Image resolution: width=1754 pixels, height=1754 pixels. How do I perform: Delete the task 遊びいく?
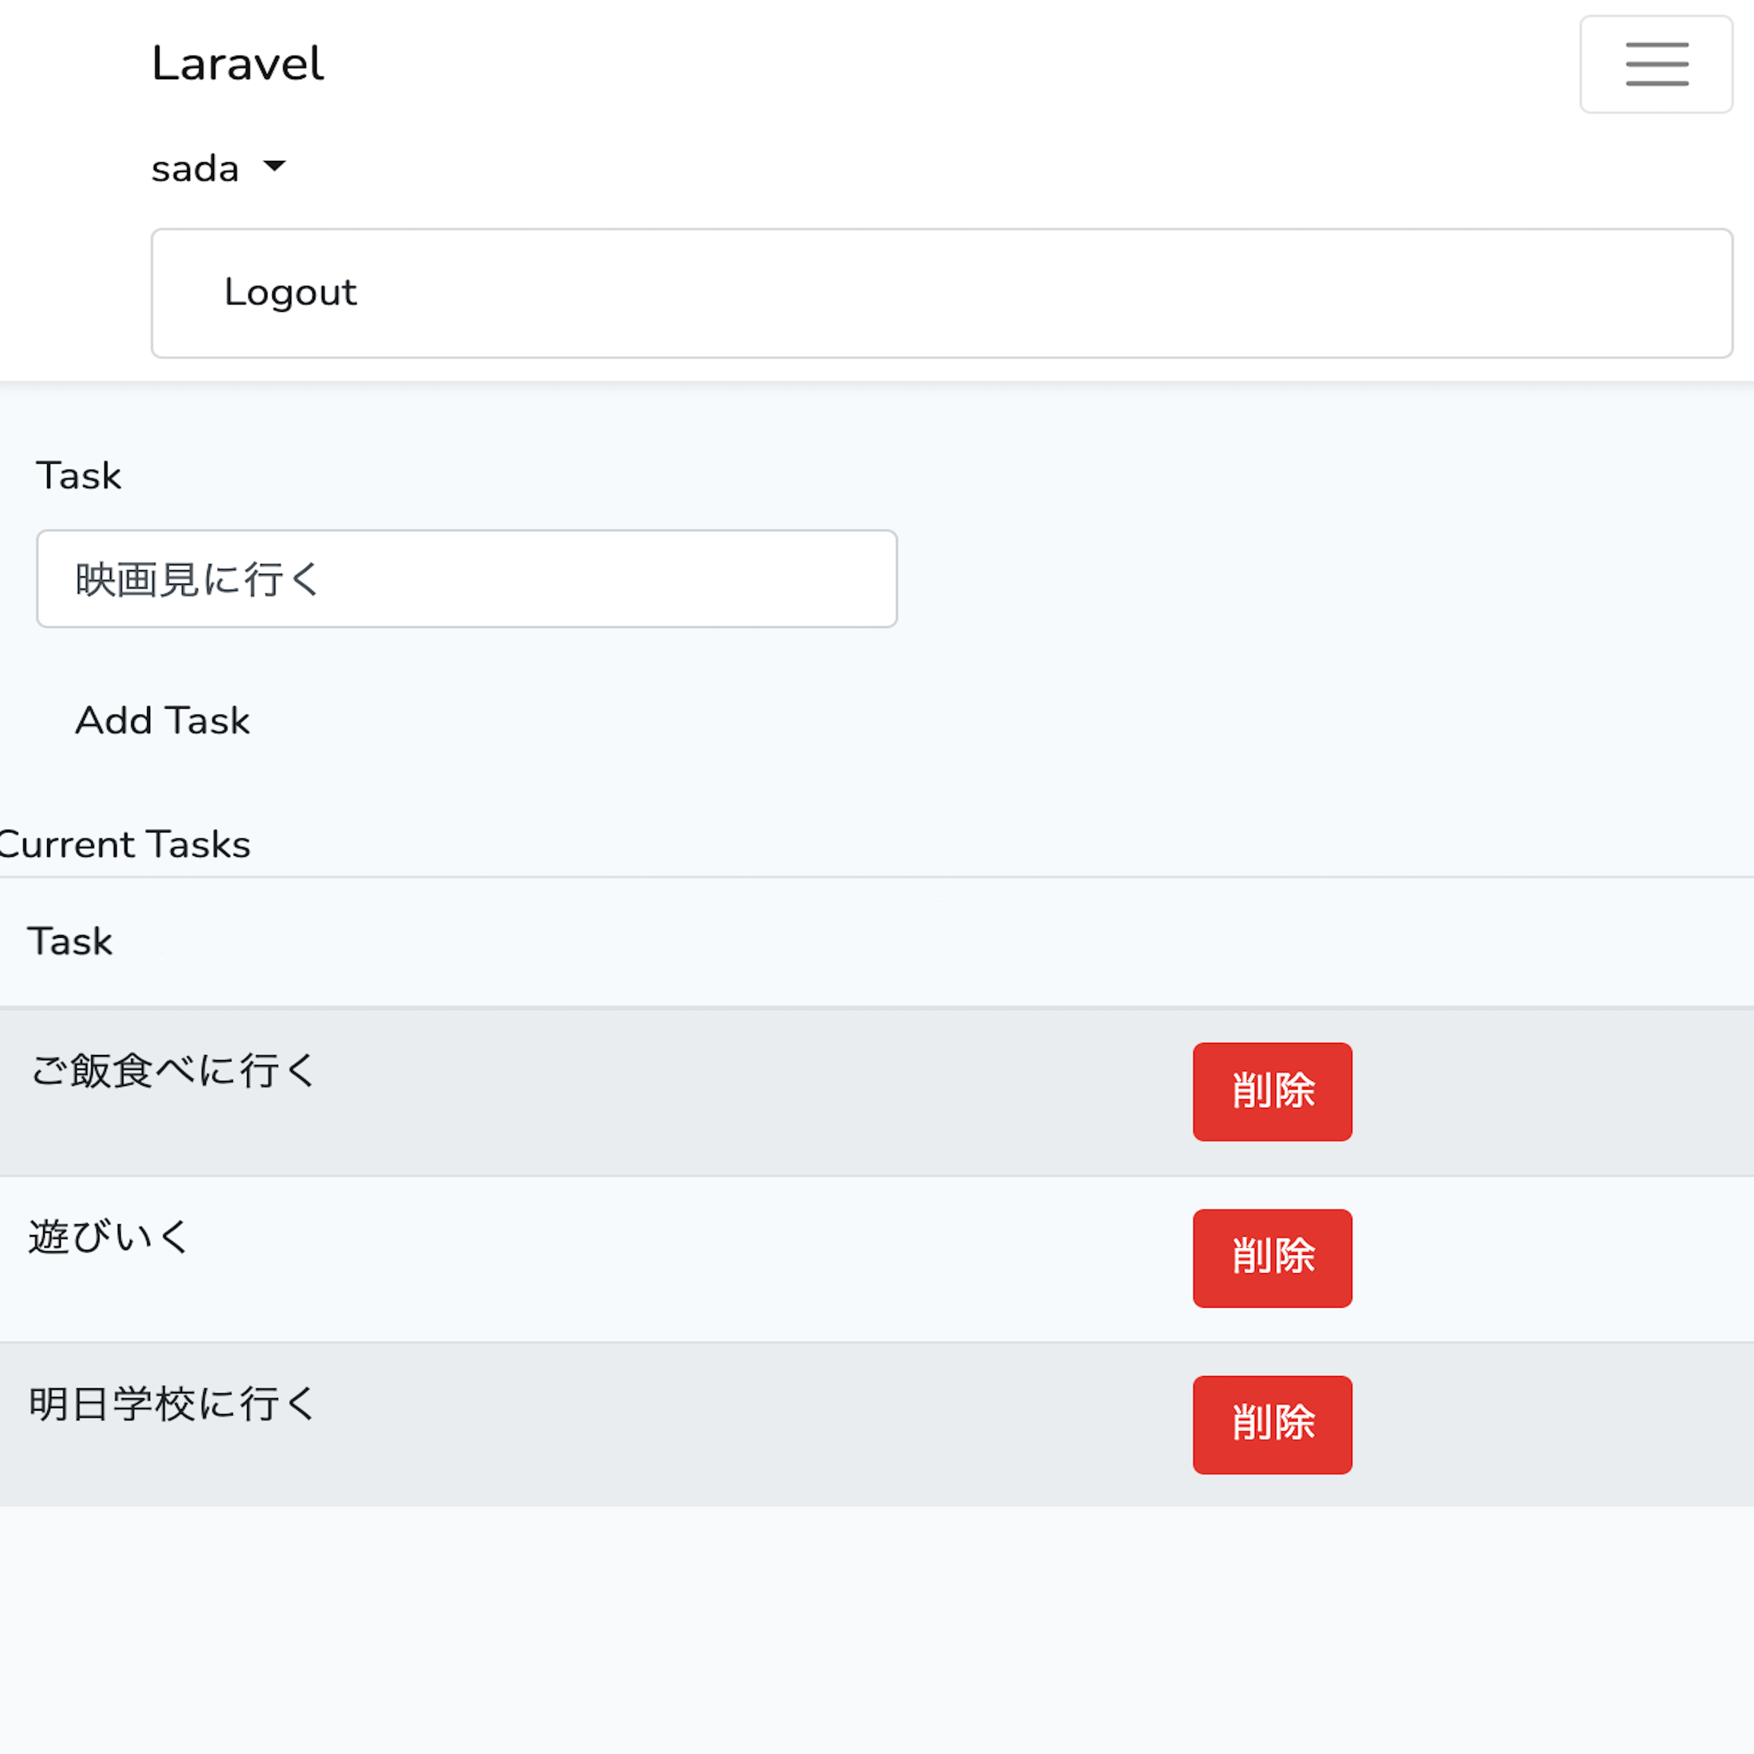point(1272,1257)
